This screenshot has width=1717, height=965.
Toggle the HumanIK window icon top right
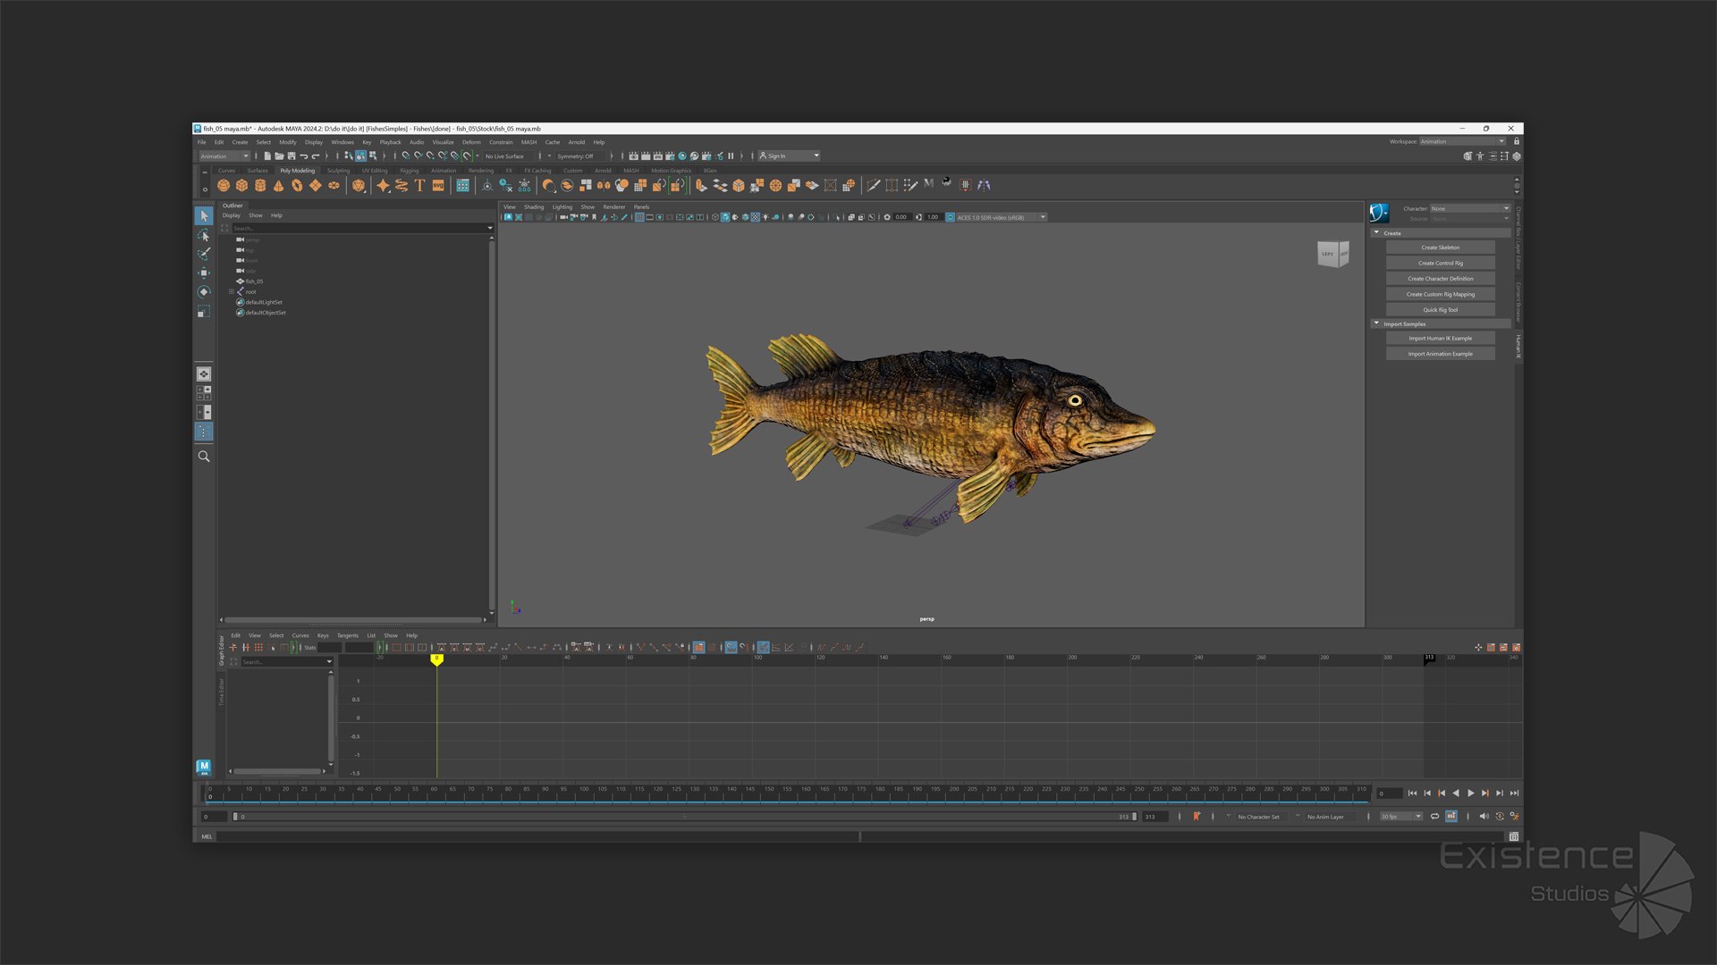(x=1480, y=155)
